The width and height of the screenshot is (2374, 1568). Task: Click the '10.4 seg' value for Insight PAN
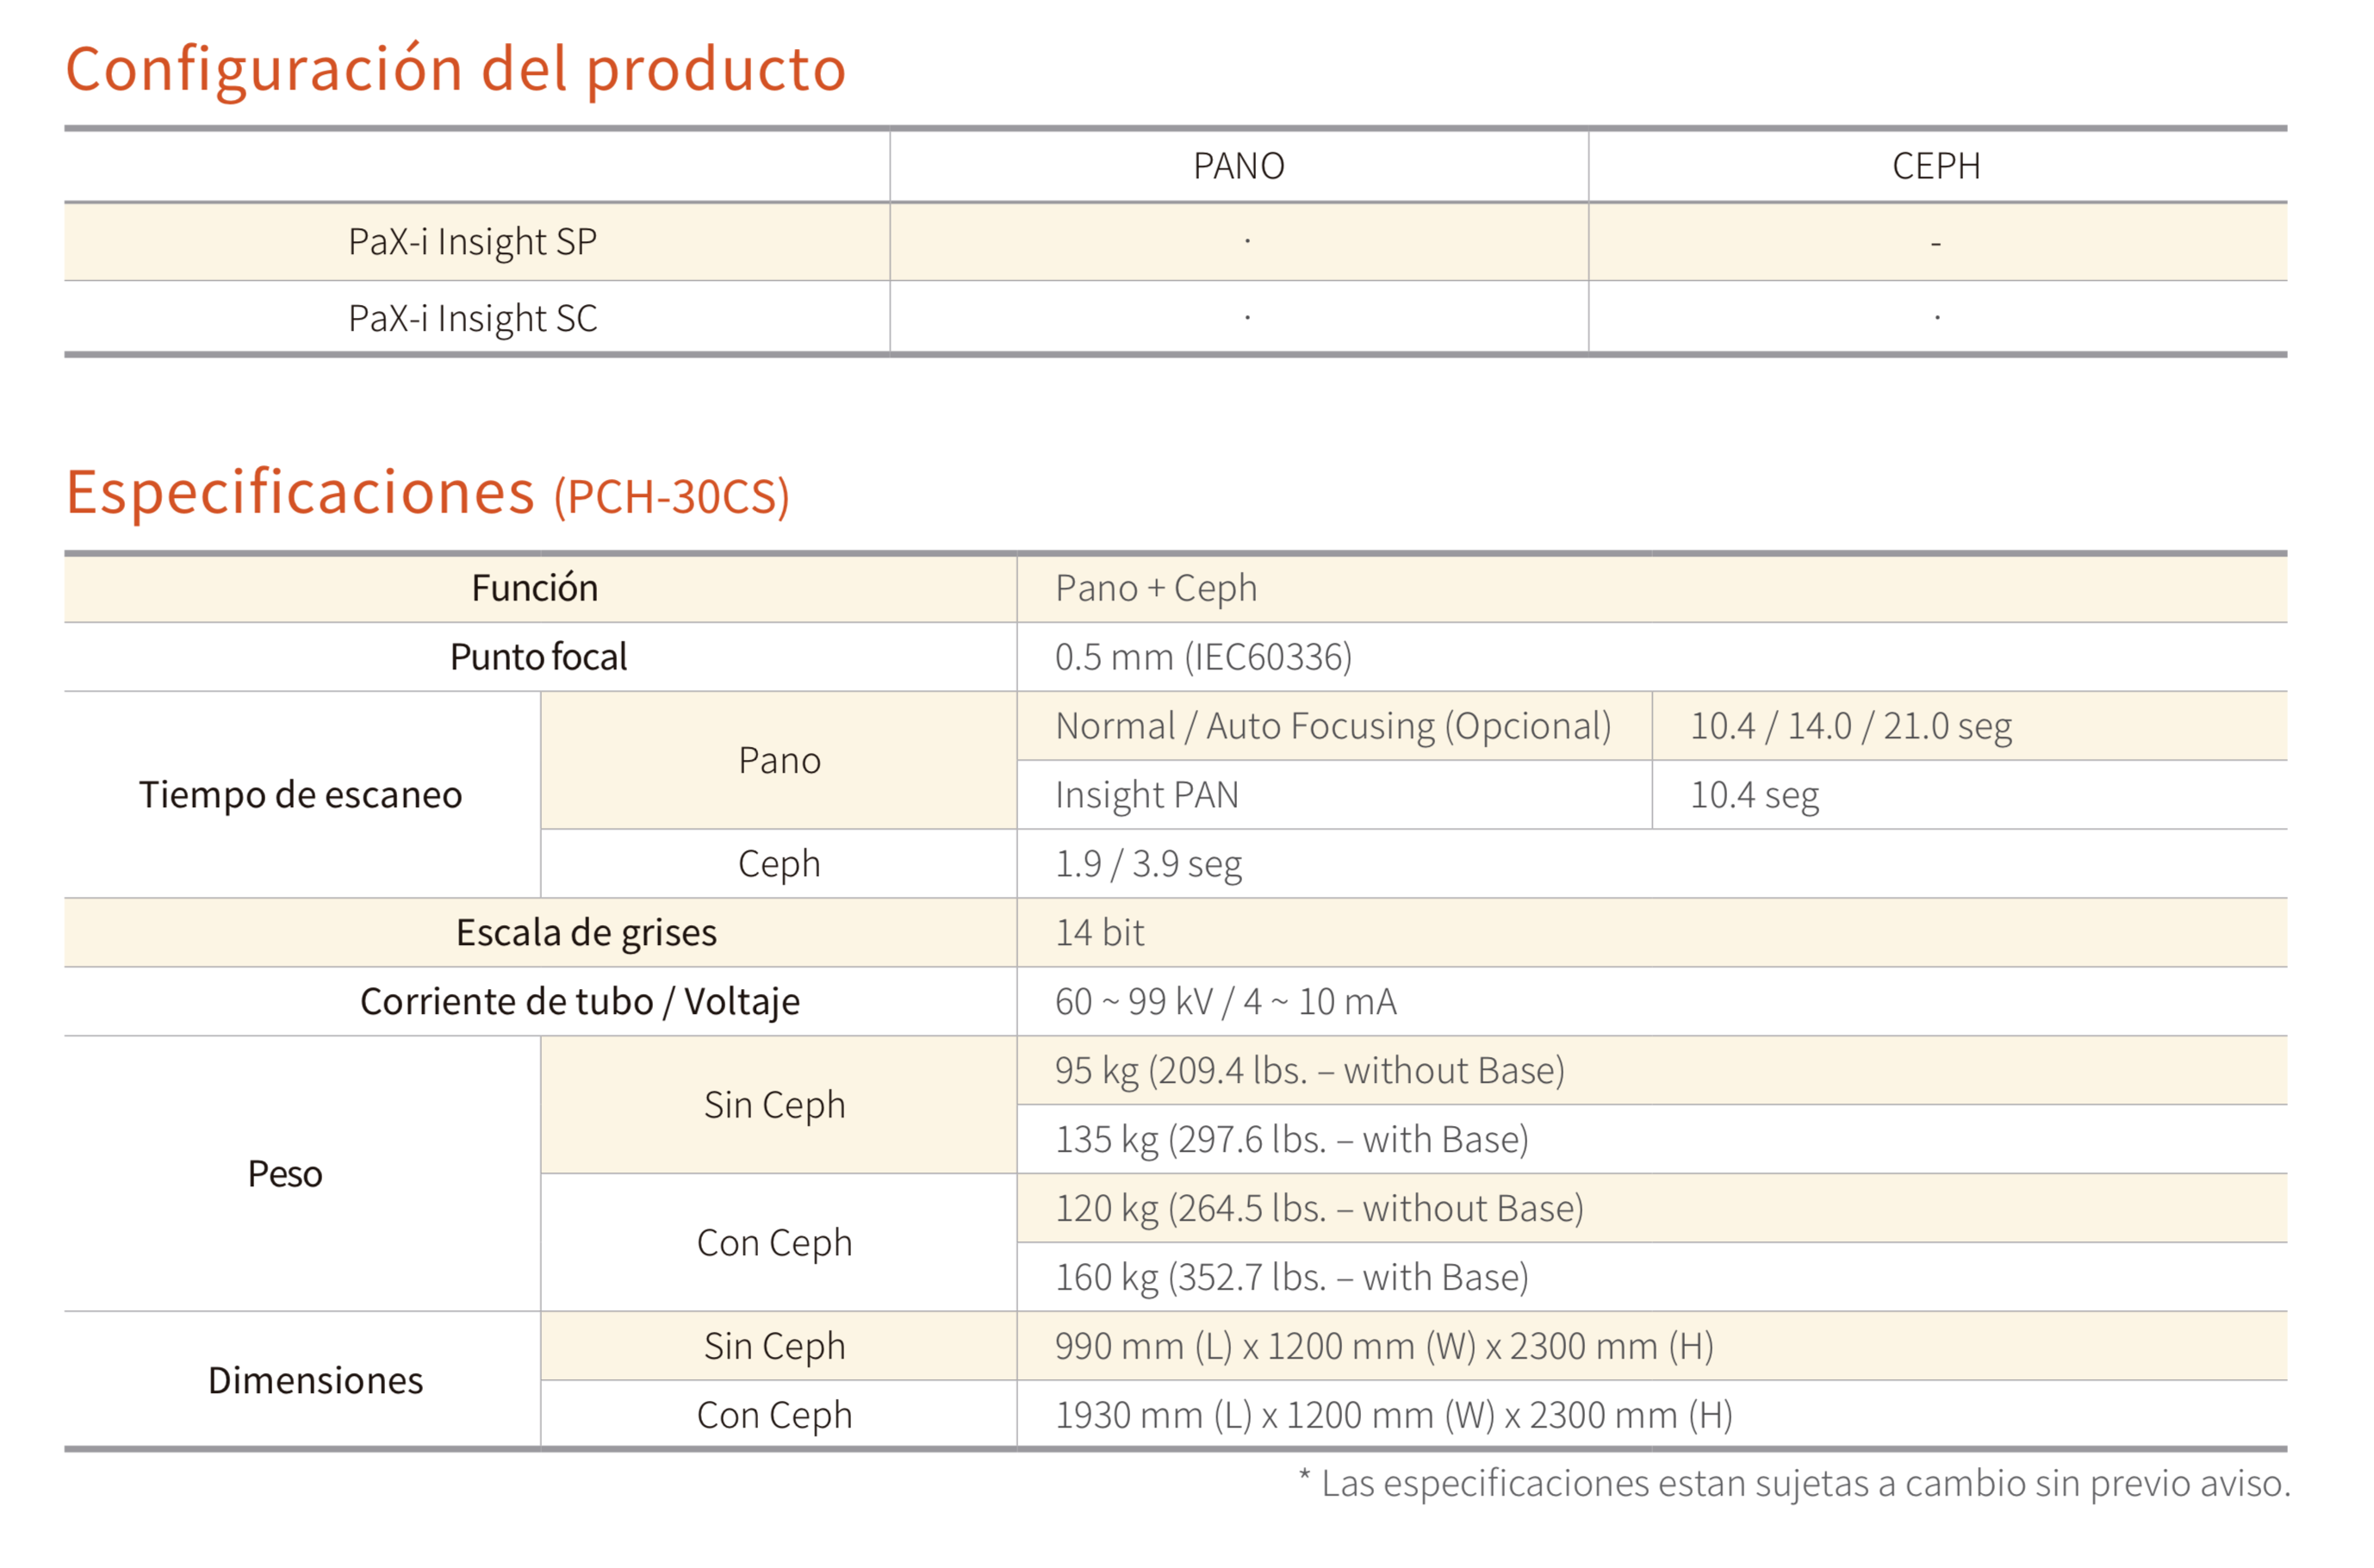tap(1755, 795)
